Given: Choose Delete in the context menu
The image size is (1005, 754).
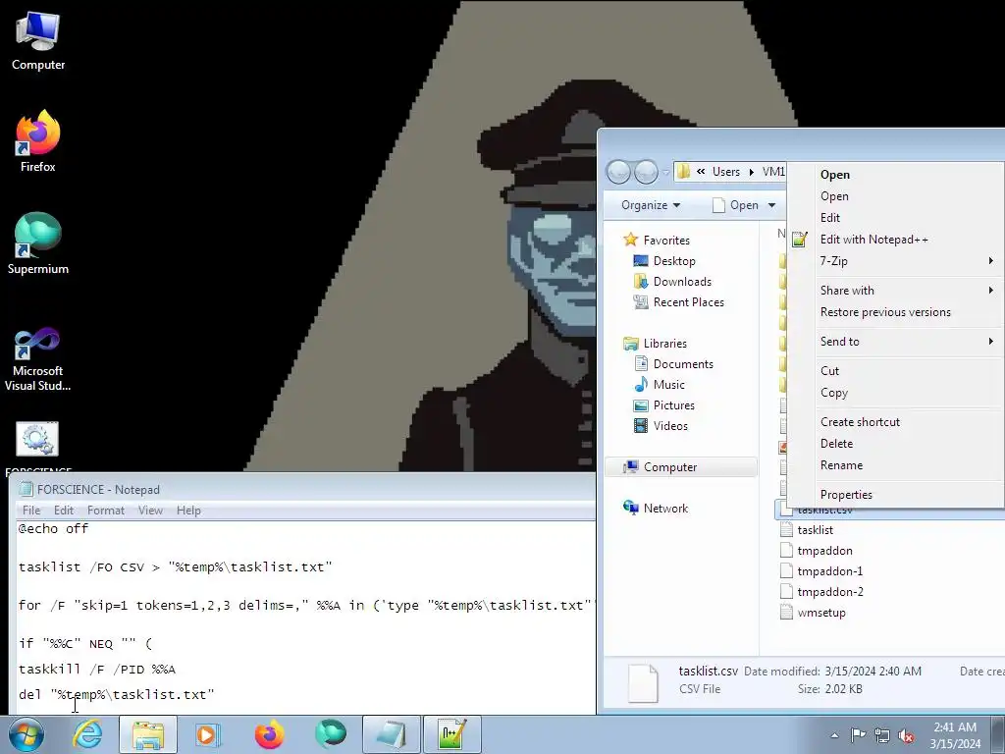Looking at the screenshot, I should coord(895,444).
